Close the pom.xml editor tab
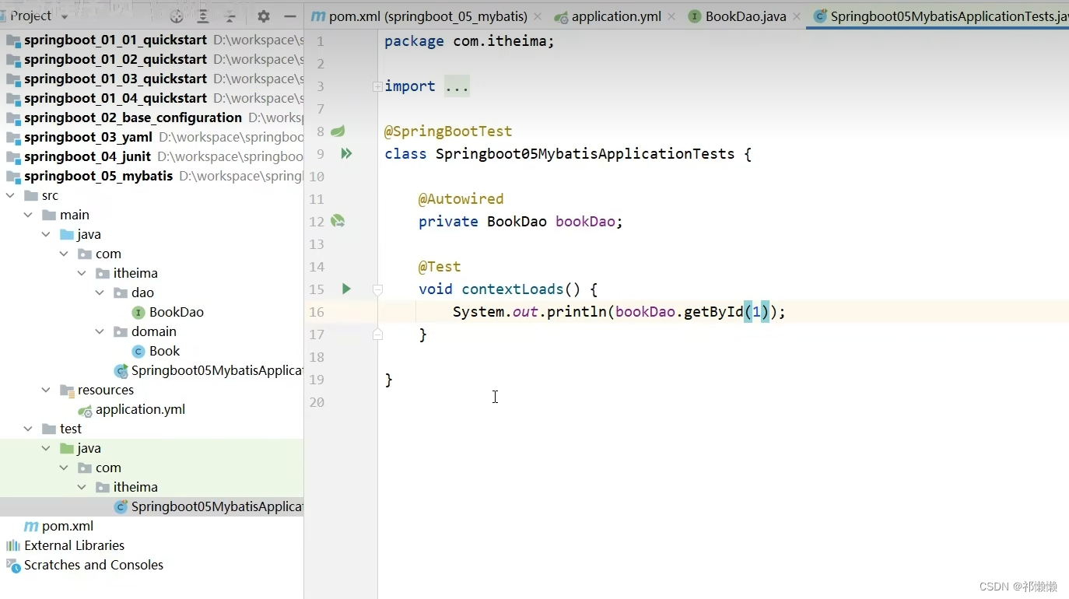Image resolution: width=1069 pixels, height=599 pixels. tap(535, 15)
